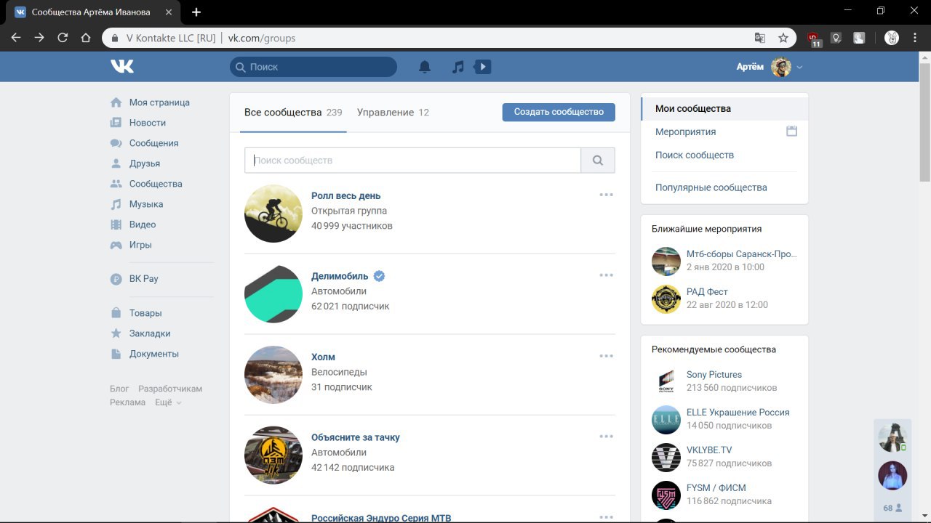Click the Товары bag icon
931x523 pixels.
pos(116,313)
